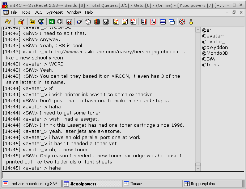Open the Help menu
246x189 pixels.
pos(89,12)
